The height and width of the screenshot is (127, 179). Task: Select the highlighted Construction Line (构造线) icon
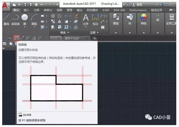[x=16, y=38]
